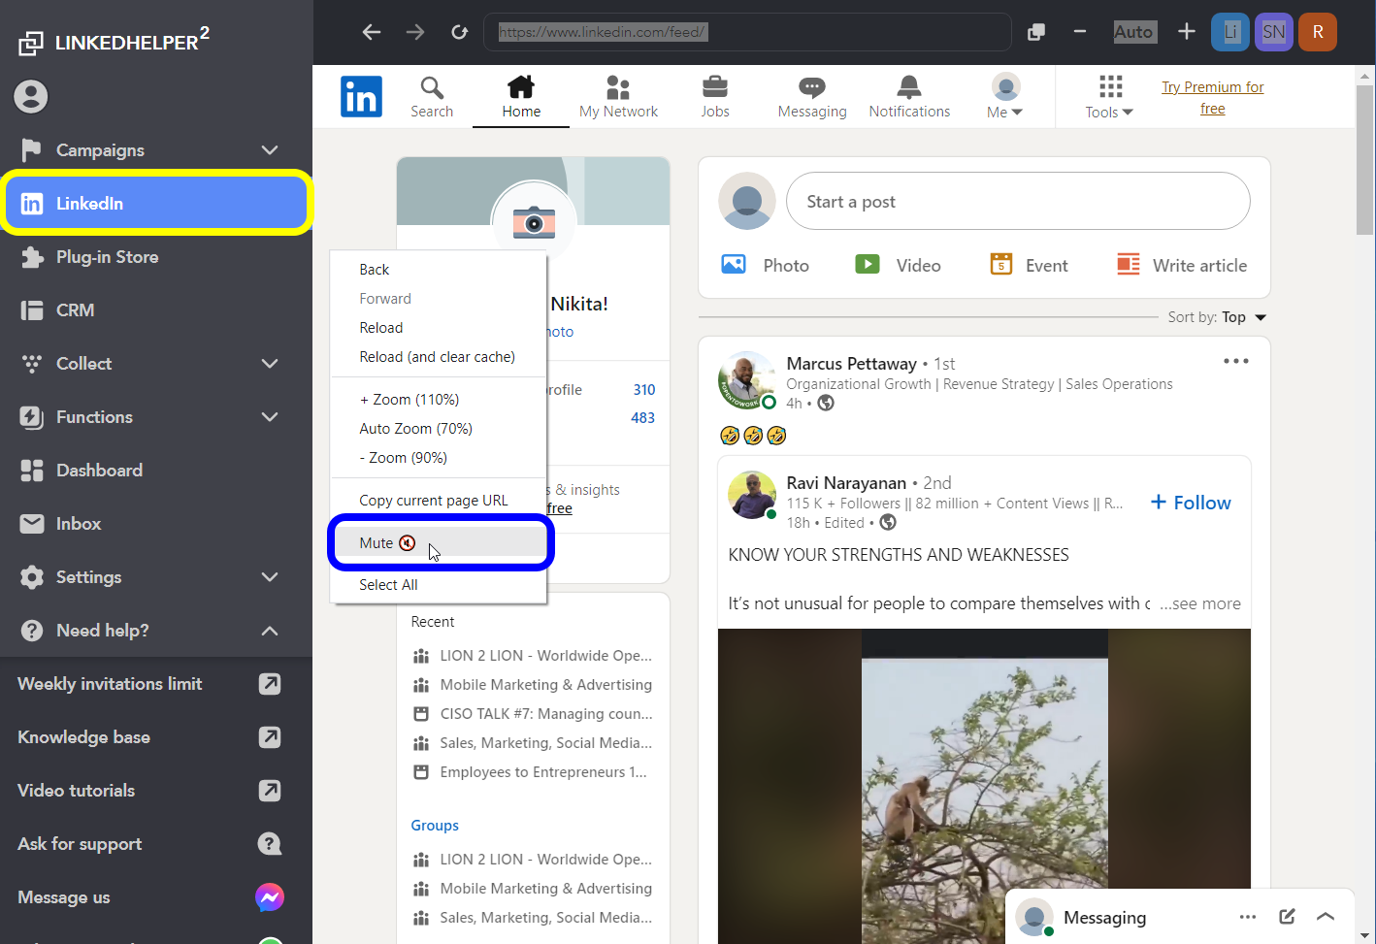Open Knowledge base external link icon
Viewport: 1376px width, 944px height.
[x=270, y=737]
